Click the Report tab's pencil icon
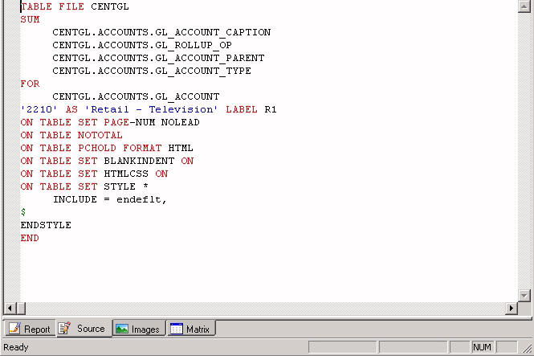The height and width of the screenshot is (356, 534). click(x=14, y=329)
